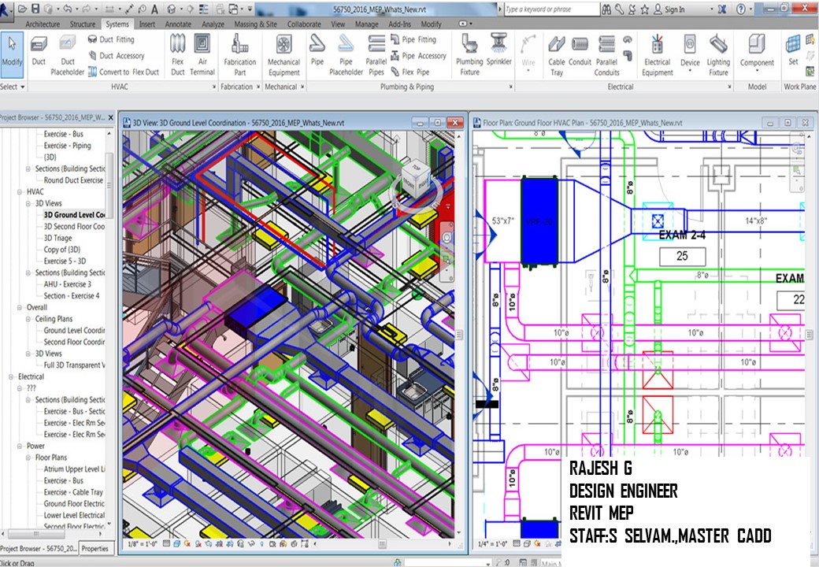
Task: Open the Select panel dropdown
Action: (13, 87)
